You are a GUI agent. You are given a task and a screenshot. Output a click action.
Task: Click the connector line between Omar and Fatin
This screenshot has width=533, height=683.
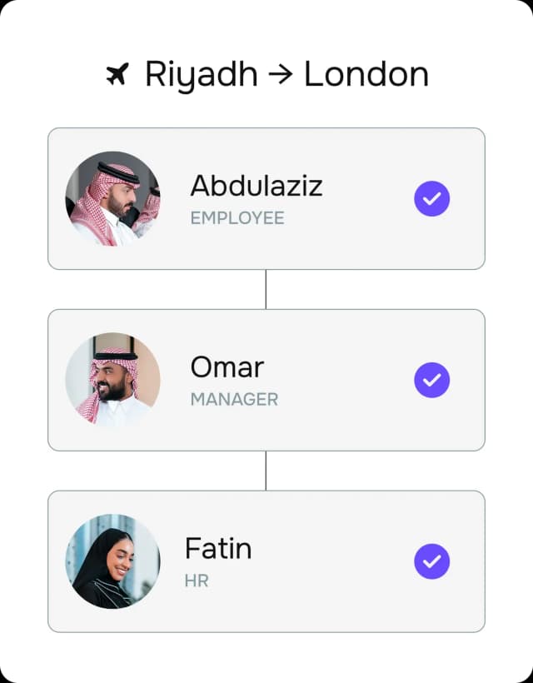(x=266, y=471)
